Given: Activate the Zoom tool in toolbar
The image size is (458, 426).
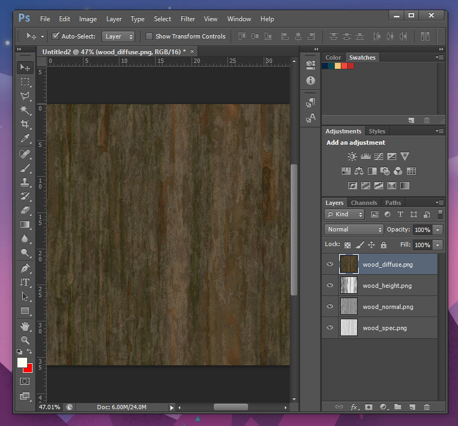Looking at the screenshot, I should pyautogui.click(x=25, y=340).
